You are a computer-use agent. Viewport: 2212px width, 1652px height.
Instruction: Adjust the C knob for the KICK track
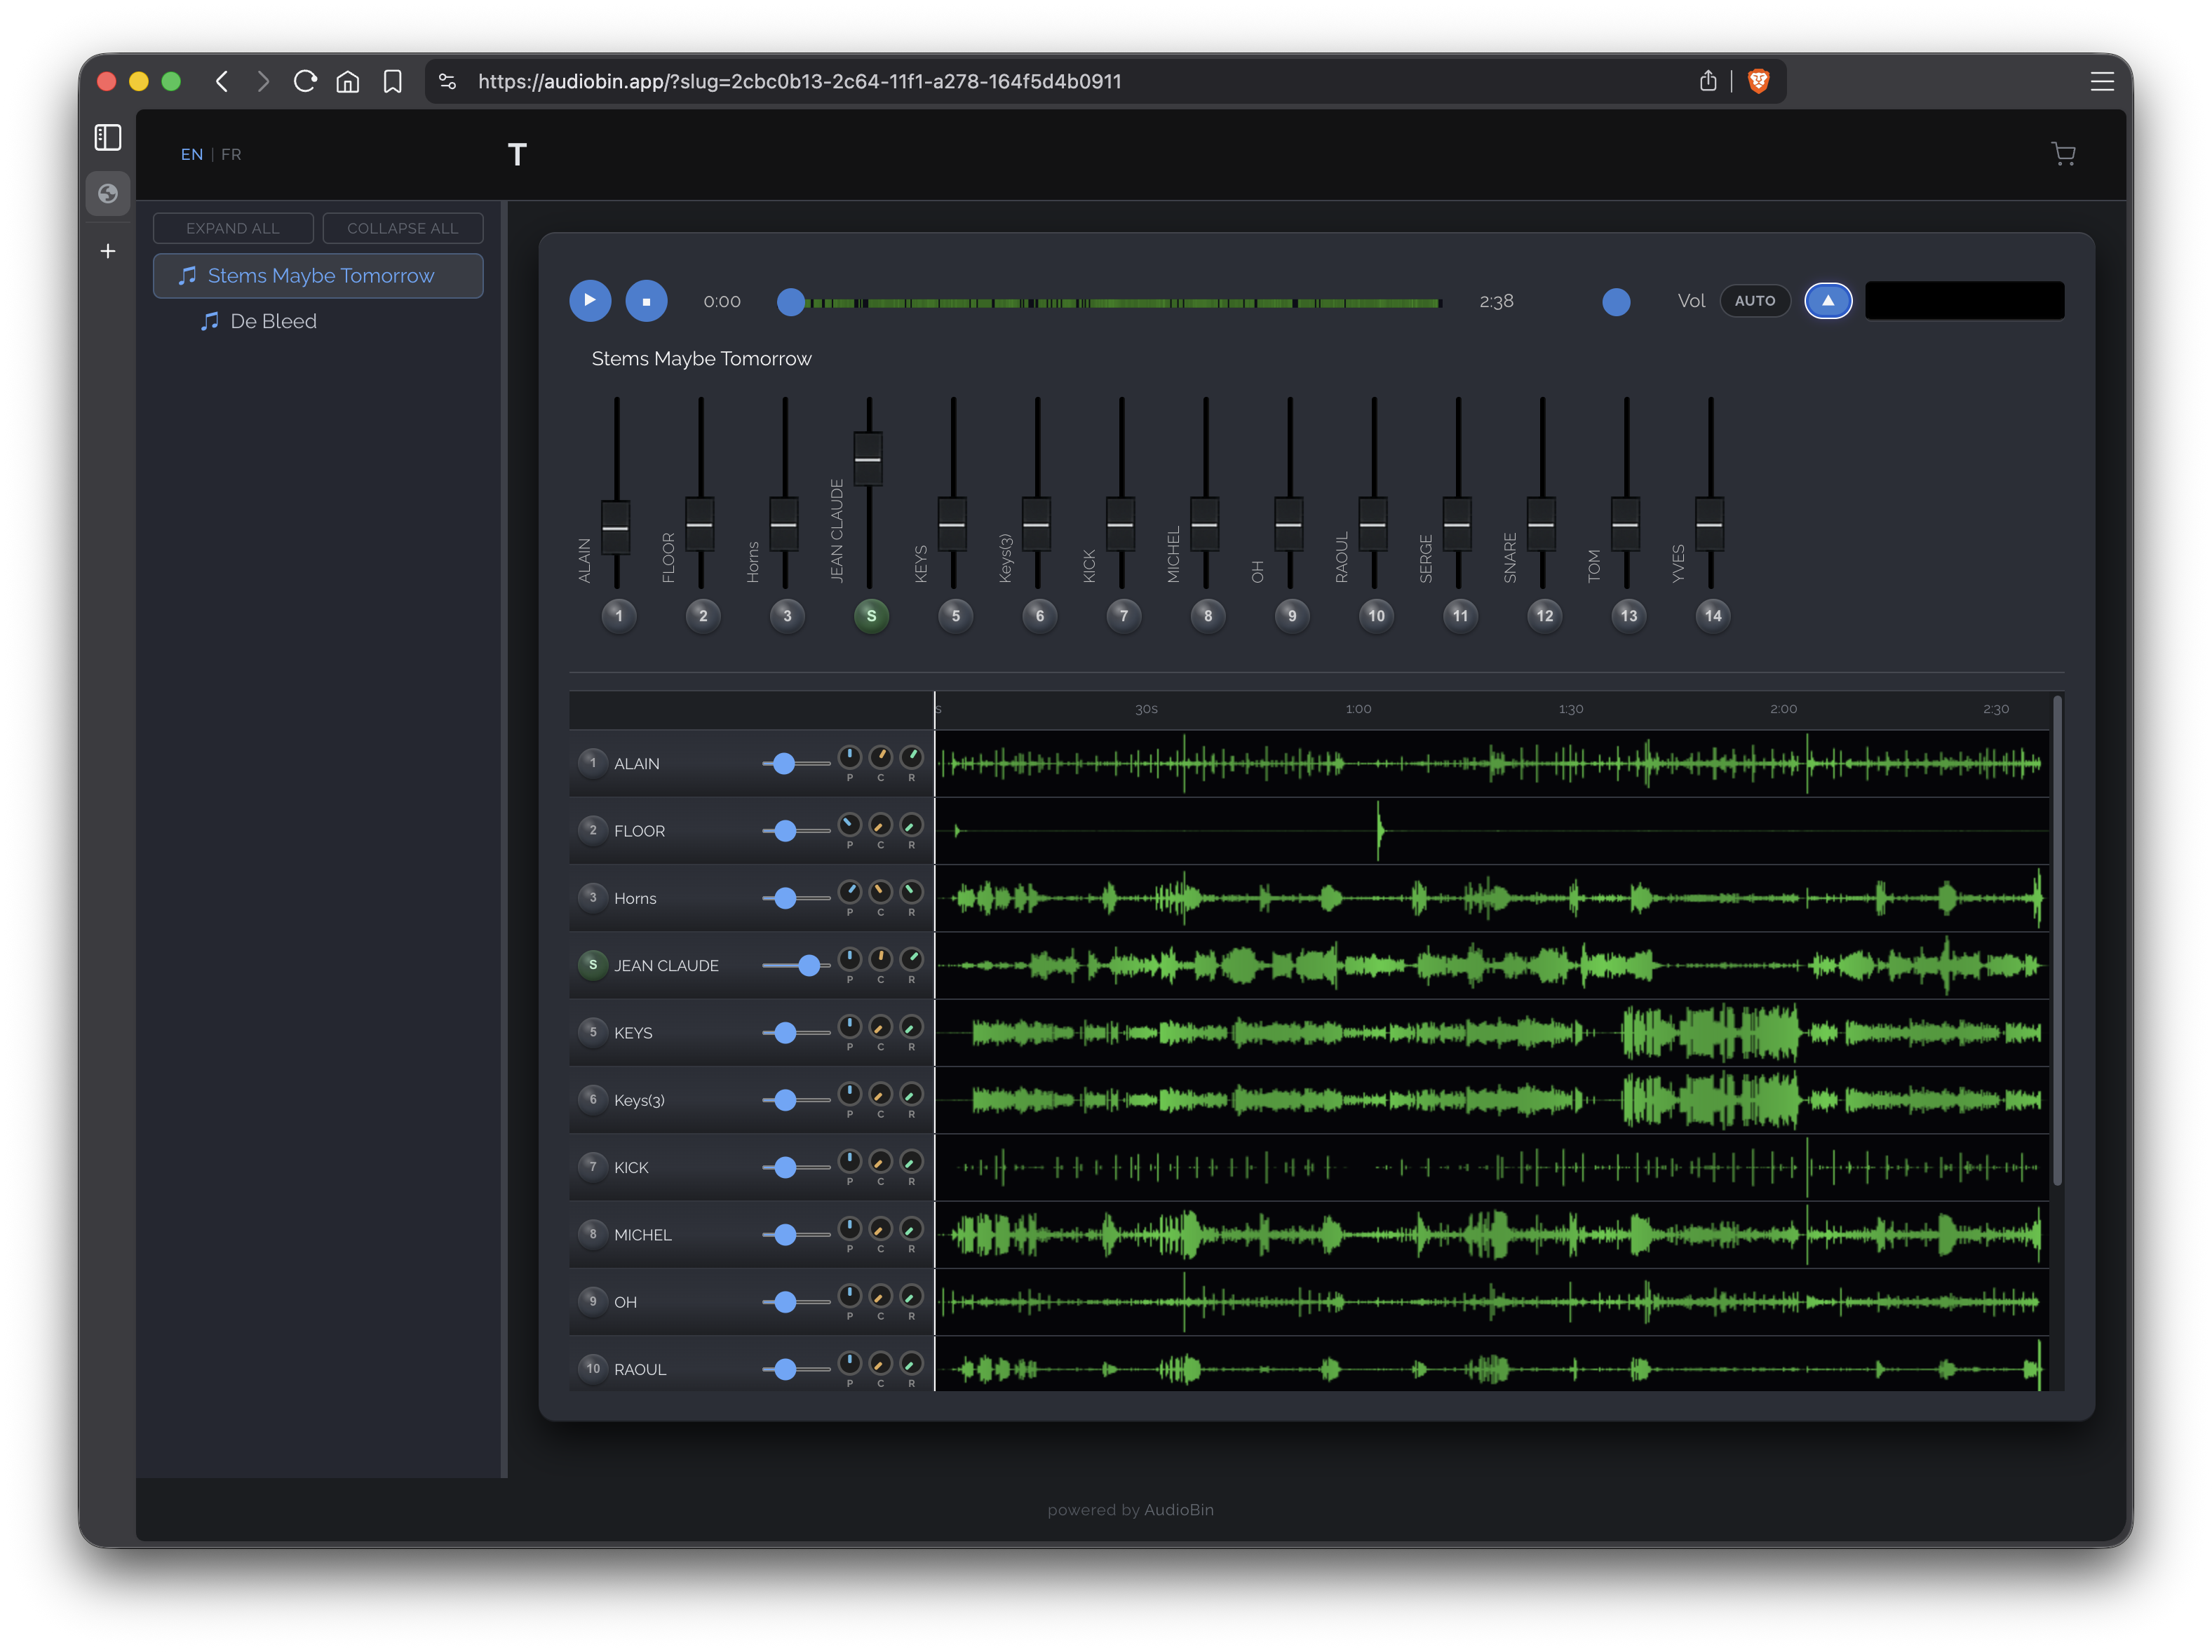point(880,1161)
